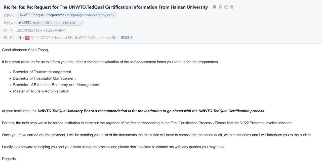322x167 pixels.
Task: Click the Bachelor of Hospitality Management bullet
Action: (44, 78)
